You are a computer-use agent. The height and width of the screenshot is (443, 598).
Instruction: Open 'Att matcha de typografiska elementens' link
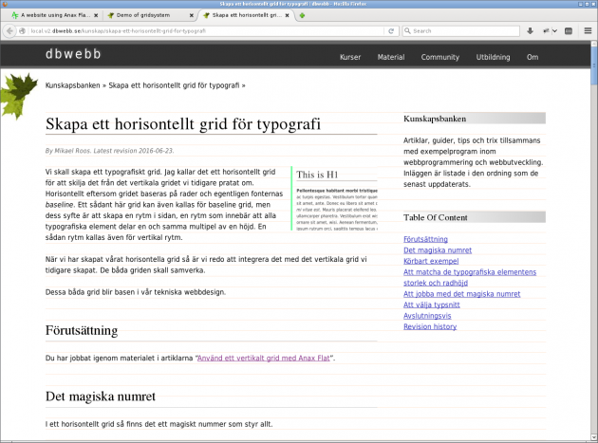click(x=470, y=272)
